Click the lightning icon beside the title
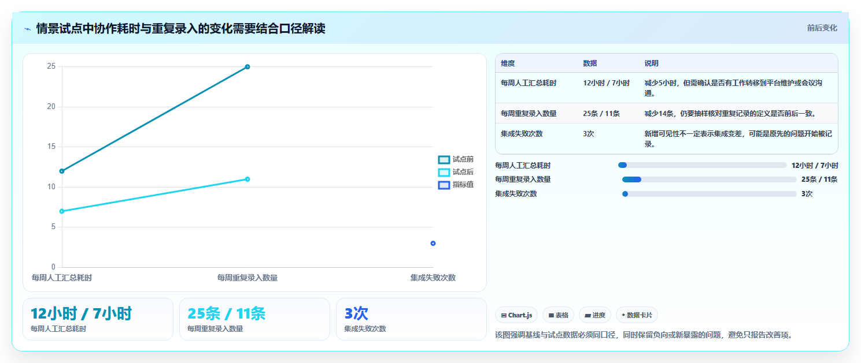Viewport: 861px width, 363px height. coord(27,29)
